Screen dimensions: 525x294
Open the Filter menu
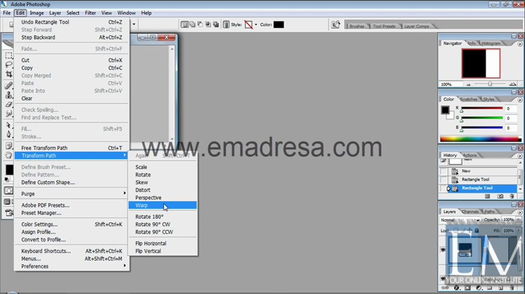click(x=90, y=13)
